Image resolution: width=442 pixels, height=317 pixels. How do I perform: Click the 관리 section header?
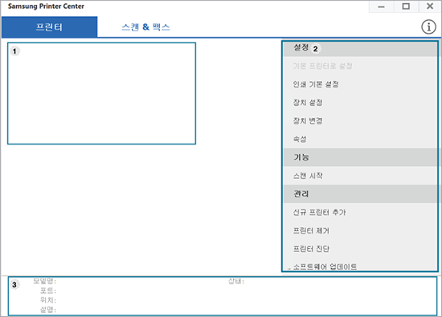click(x=360, y=194)
